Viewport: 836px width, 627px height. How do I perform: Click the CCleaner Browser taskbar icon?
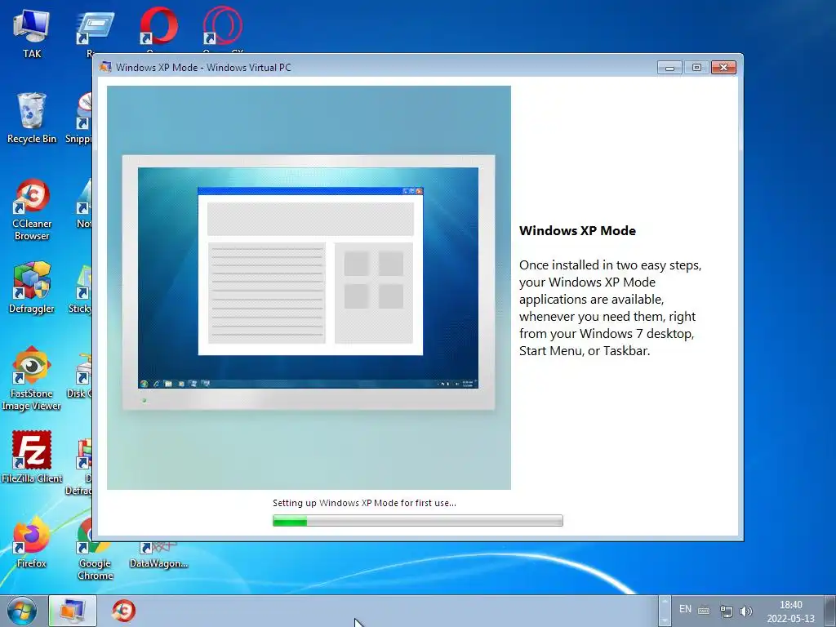click(x=123, y=611)
